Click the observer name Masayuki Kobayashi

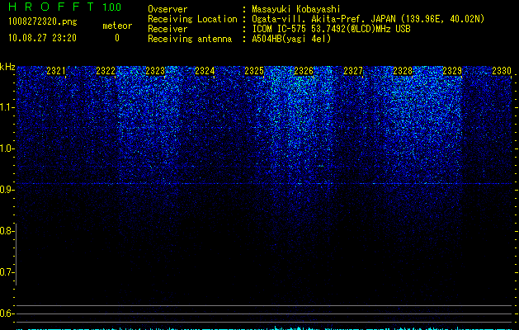pos(296,9)
